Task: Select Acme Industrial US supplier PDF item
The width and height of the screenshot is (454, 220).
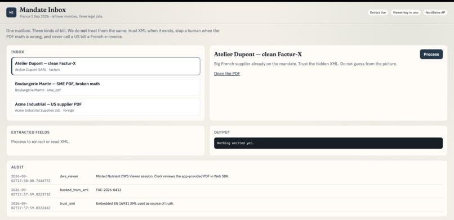Action: tap(106, 107)
